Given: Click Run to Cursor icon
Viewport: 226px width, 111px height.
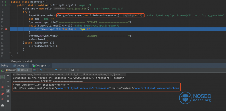Looking at the screenshot, I should click(x=66, y=70).
